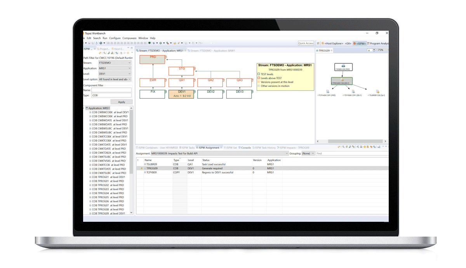
Task: Expand the Level dropdown set to DEV1
Action: (x=115, y=73)
